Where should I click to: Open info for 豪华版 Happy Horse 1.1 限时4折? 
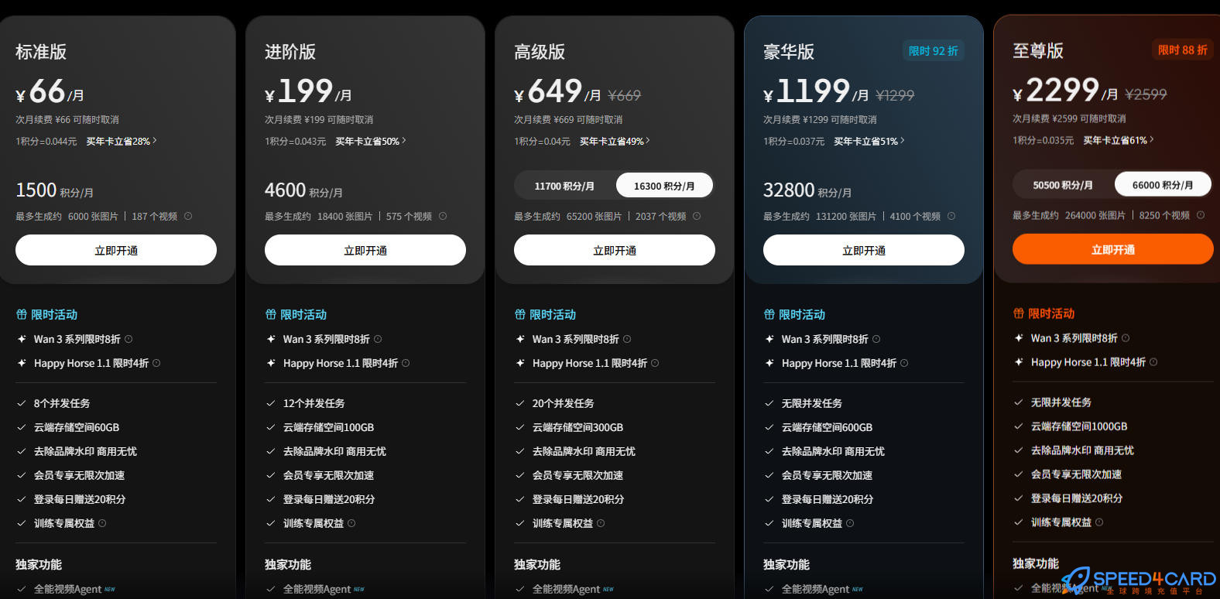click(904, 363)
